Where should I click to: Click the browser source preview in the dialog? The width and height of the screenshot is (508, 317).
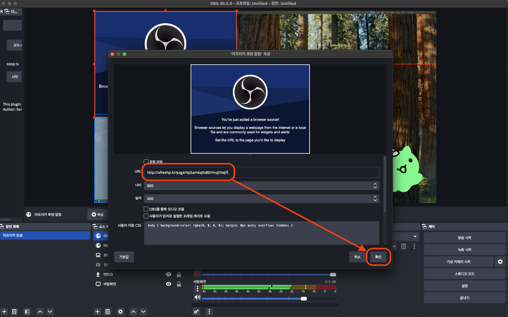point(250,109)
